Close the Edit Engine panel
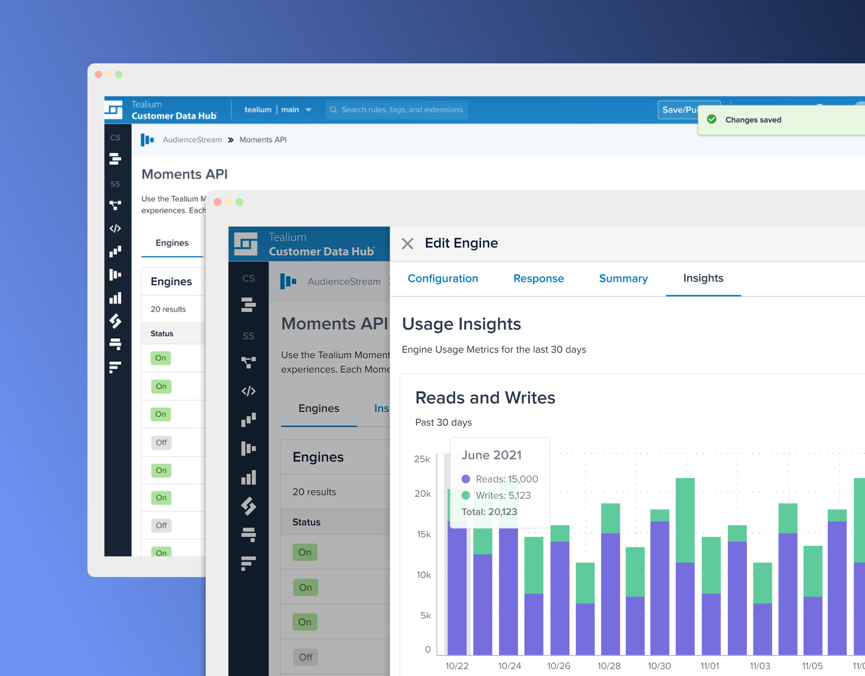 point(408,244)
